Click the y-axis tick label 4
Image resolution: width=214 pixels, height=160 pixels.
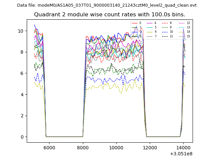tap(22, 95)
